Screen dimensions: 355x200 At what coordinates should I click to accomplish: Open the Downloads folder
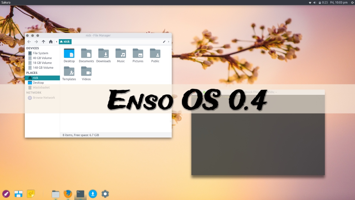pos(104,55)
